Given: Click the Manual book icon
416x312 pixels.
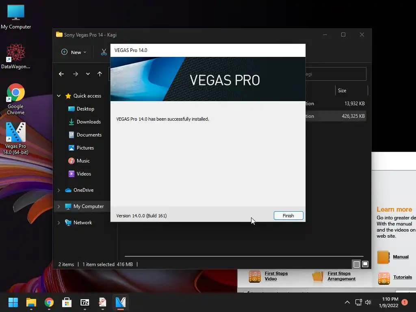Looking at the screenshot, I should tap(383, 257).
